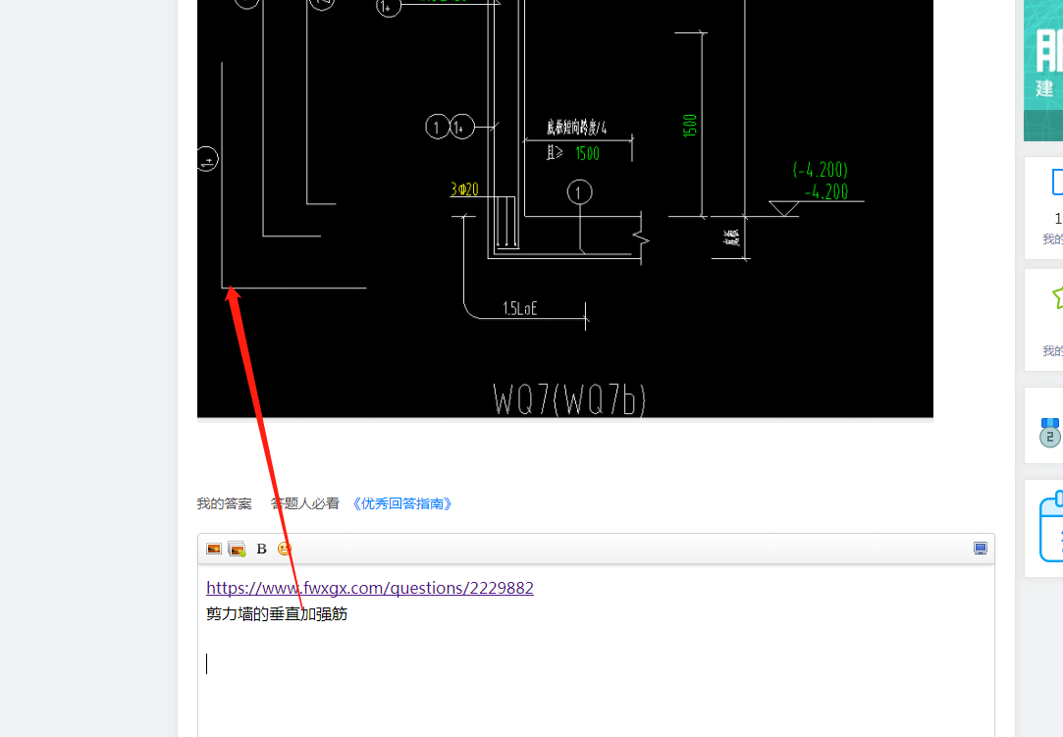1063x737 pixels.
Task: Click the text line 剪力墙的垂直加强筋
Action: pos(277,613)
